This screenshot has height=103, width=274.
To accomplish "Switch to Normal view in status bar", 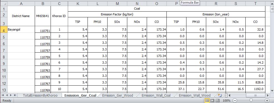I will [x=207, y=101].
